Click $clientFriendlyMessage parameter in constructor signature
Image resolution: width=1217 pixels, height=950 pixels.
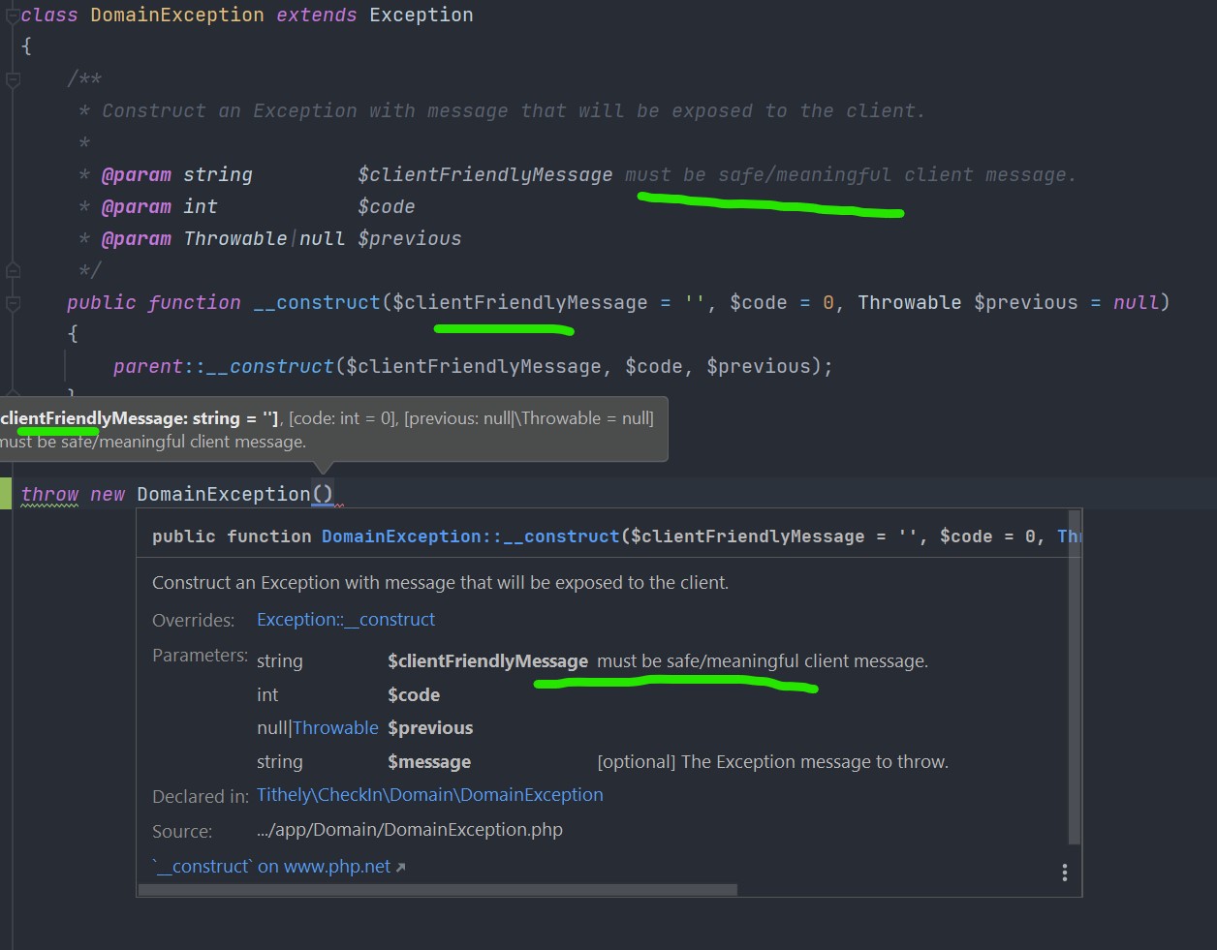[x=519, y=303]
